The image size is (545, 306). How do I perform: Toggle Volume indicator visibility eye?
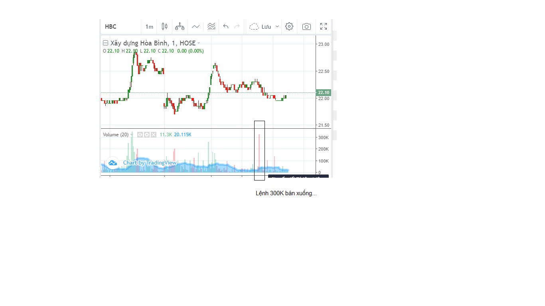click(x=140, y=135)
